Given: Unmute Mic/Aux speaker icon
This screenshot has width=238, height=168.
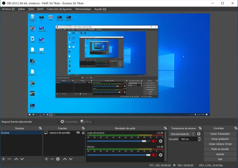Looking at the screenshot, I should (x=154, y=155).
